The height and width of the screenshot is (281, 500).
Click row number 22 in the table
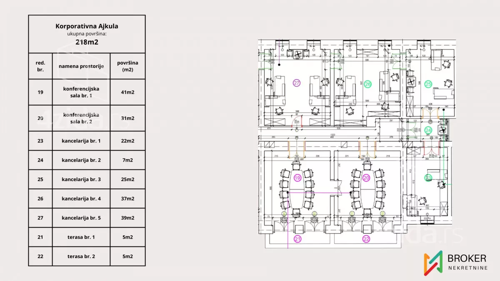pyautogui.click(x=40, y=256)
